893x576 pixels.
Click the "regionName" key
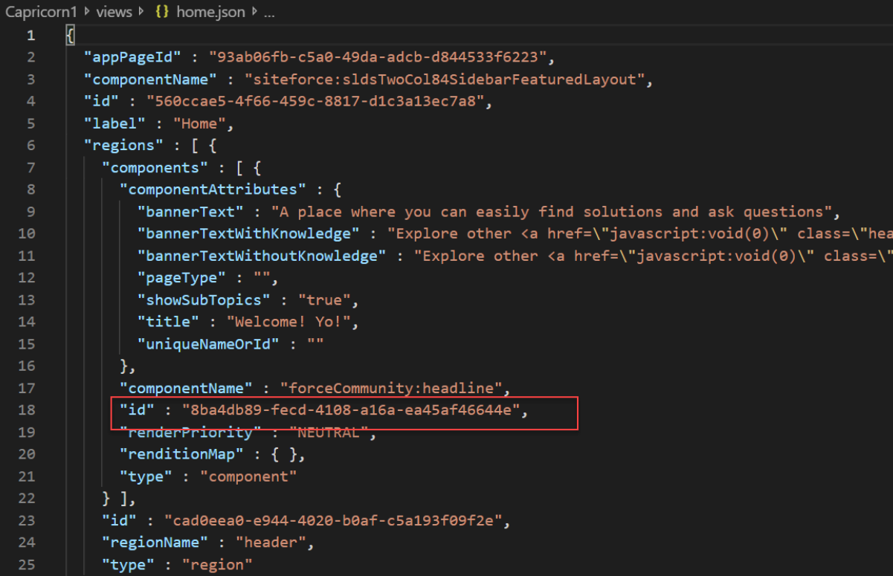coord(155,543)
